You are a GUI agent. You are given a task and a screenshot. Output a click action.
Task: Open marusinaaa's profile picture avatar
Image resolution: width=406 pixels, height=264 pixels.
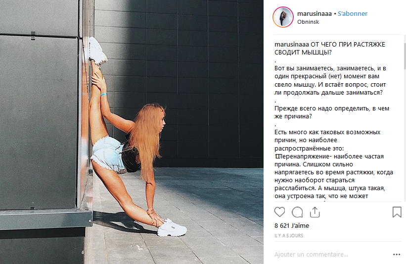point(283,17)
